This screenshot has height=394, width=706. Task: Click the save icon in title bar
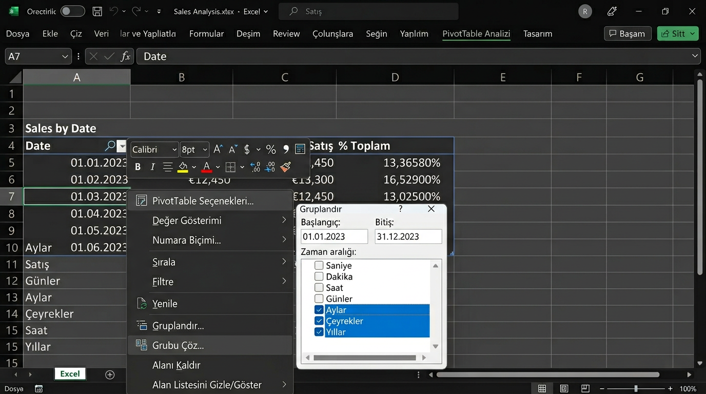(97, 11)
